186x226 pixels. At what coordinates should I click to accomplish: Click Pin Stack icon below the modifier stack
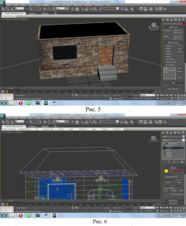[x=165, y=162]
